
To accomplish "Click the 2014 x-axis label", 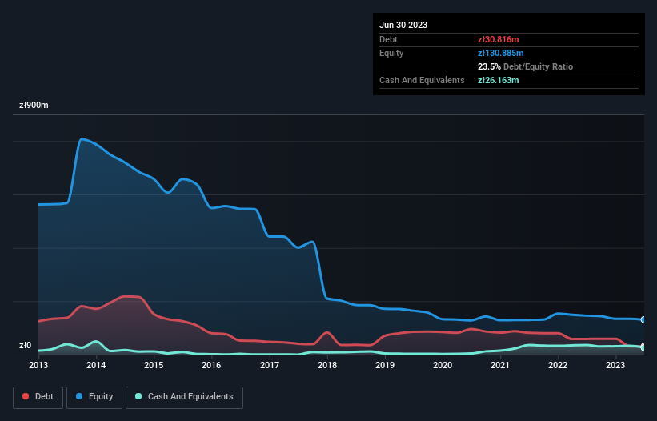I will point(96,365).
